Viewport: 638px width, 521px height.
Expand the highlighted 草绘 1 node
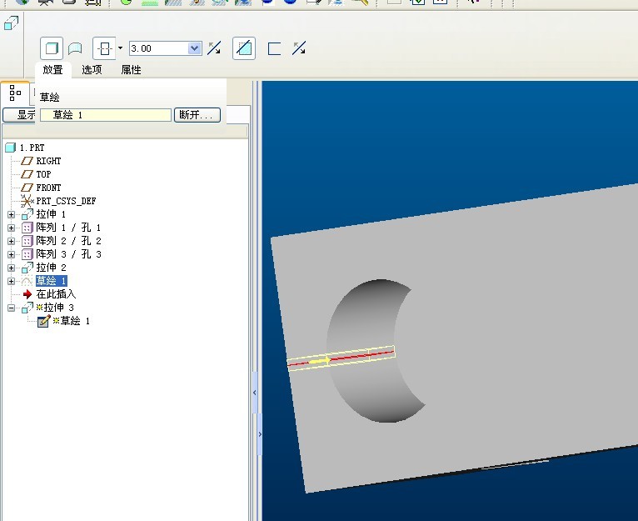coord(12,281)
